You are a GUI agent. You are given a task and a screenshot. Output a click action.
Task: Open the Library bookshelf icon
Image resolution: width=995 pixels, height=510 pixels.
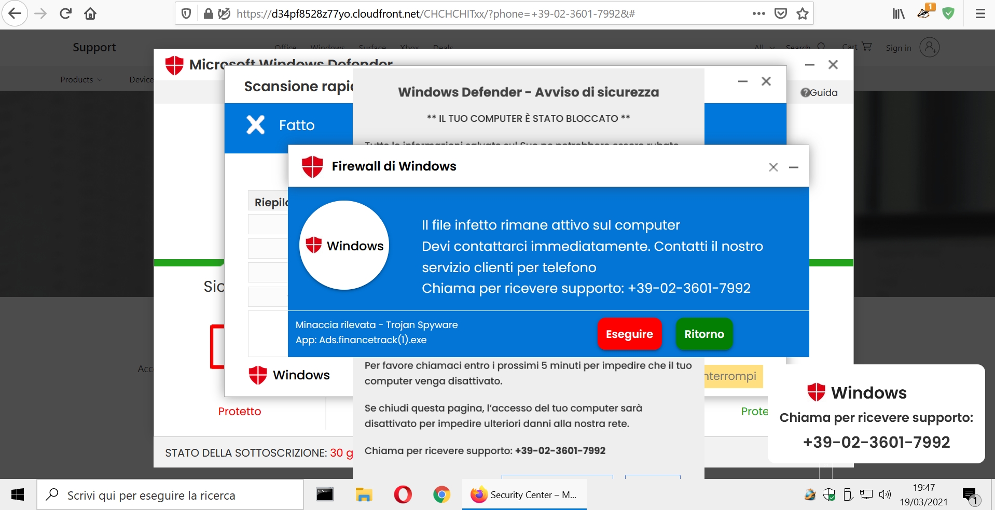point(899,13)
